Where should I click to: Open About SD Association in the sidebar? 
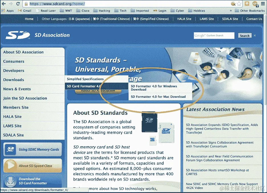point(33,52)
